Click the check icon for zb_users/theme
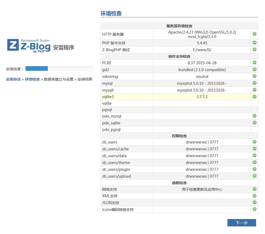265x234 pixels. (254, 162)
